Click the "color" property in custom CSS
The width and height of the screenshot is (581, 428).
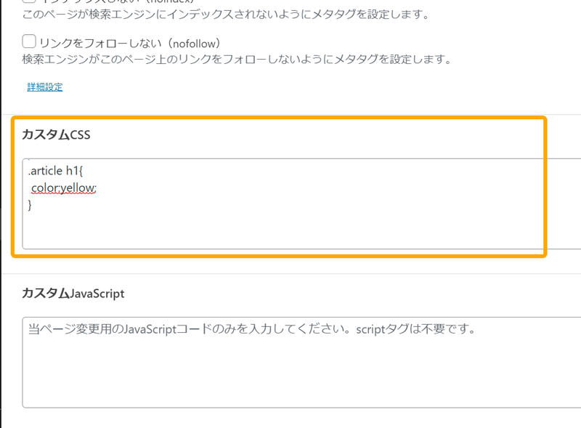coord(44,188)
